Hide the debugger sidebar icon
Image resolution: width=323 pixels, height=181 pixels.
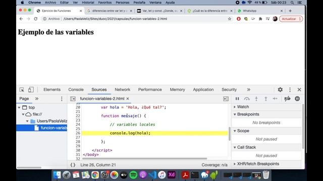[226, 99]
